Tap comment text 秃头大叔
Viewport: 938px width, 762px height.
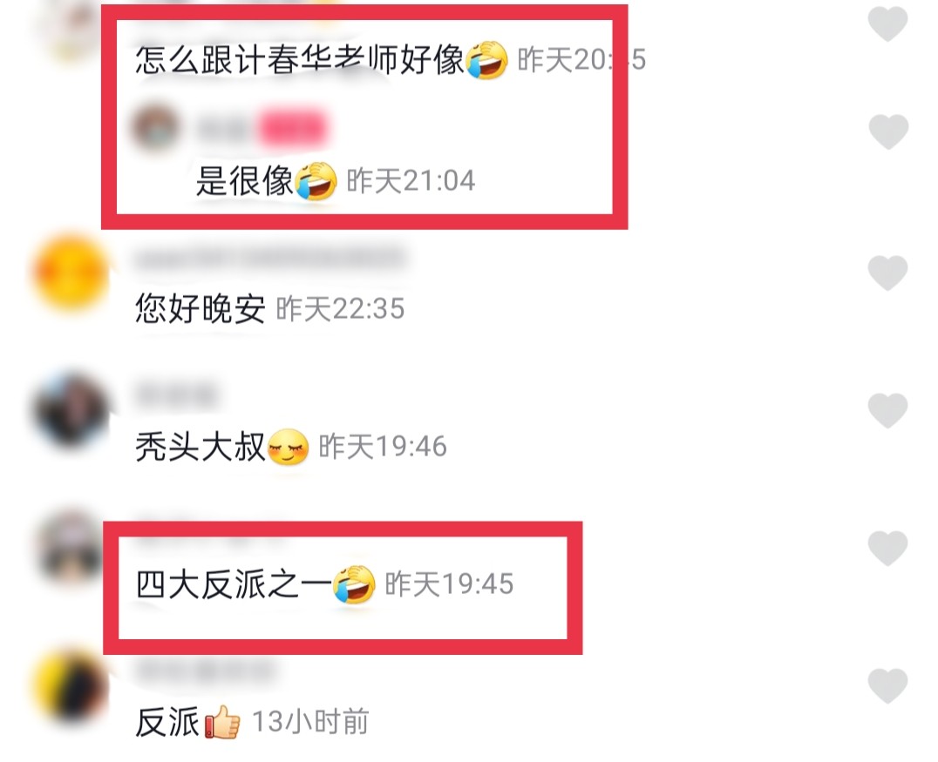tap(201, 447)
